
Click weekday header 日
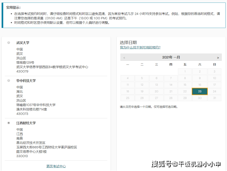click(214, 64)
